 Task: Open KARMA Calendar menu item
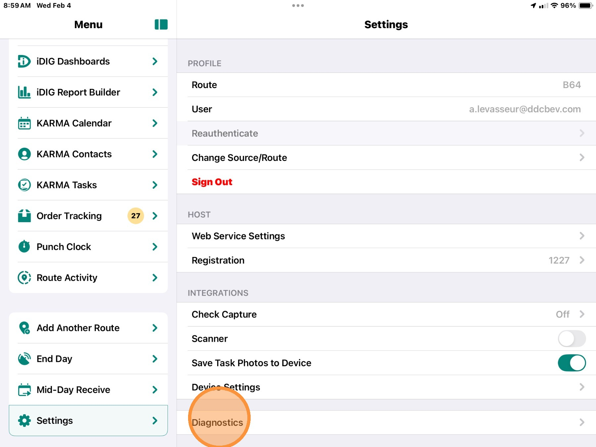tap(88, 123)
